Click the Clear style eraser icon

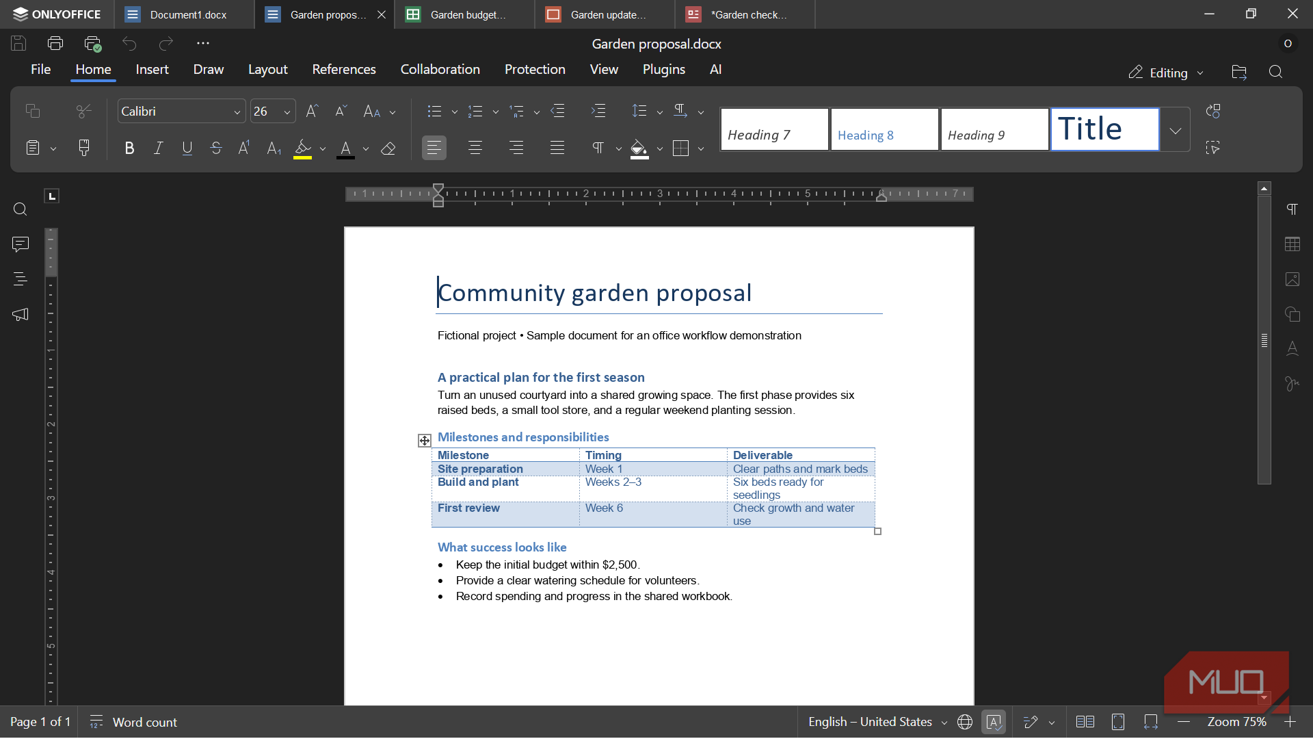(x=388, y=148)
